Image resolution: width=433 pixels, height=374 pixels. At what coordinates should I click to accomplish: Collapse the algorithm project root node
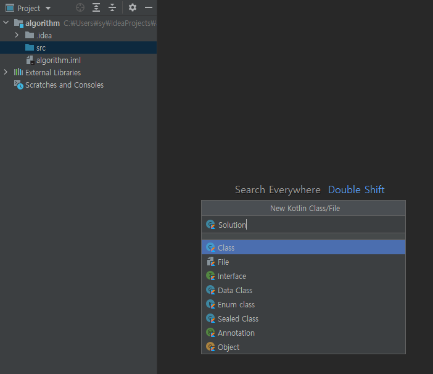[6, 23]
